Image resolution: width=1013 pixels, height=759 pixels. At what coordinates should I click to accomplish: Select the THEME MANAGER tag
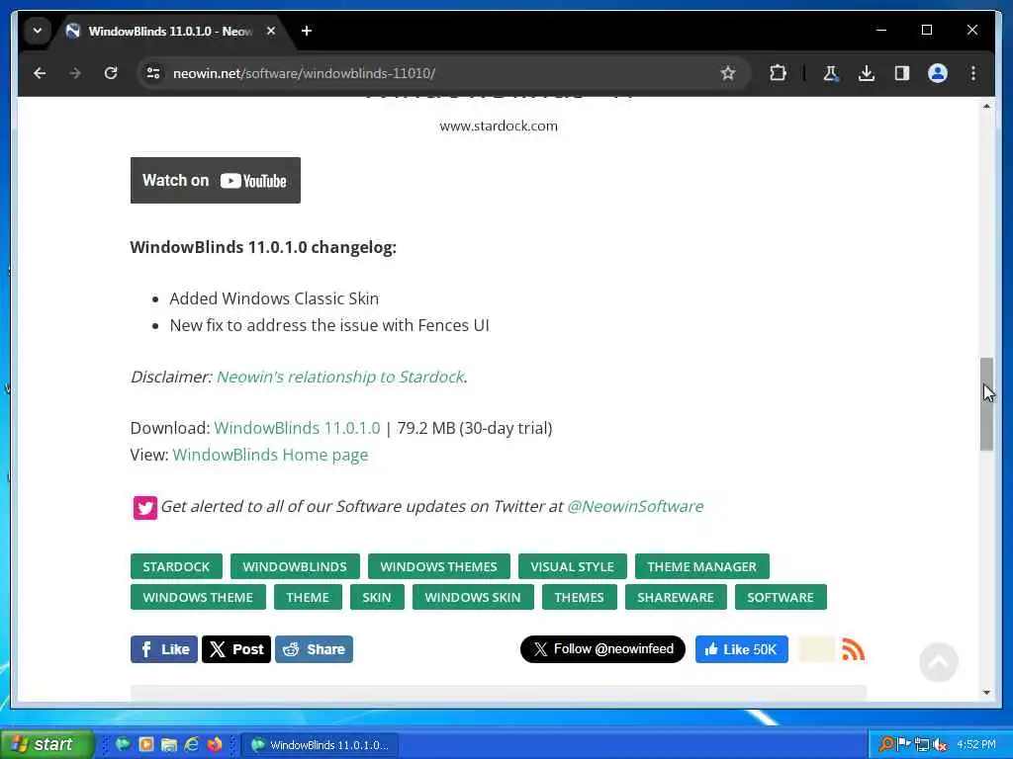click(x=701, y=566)
